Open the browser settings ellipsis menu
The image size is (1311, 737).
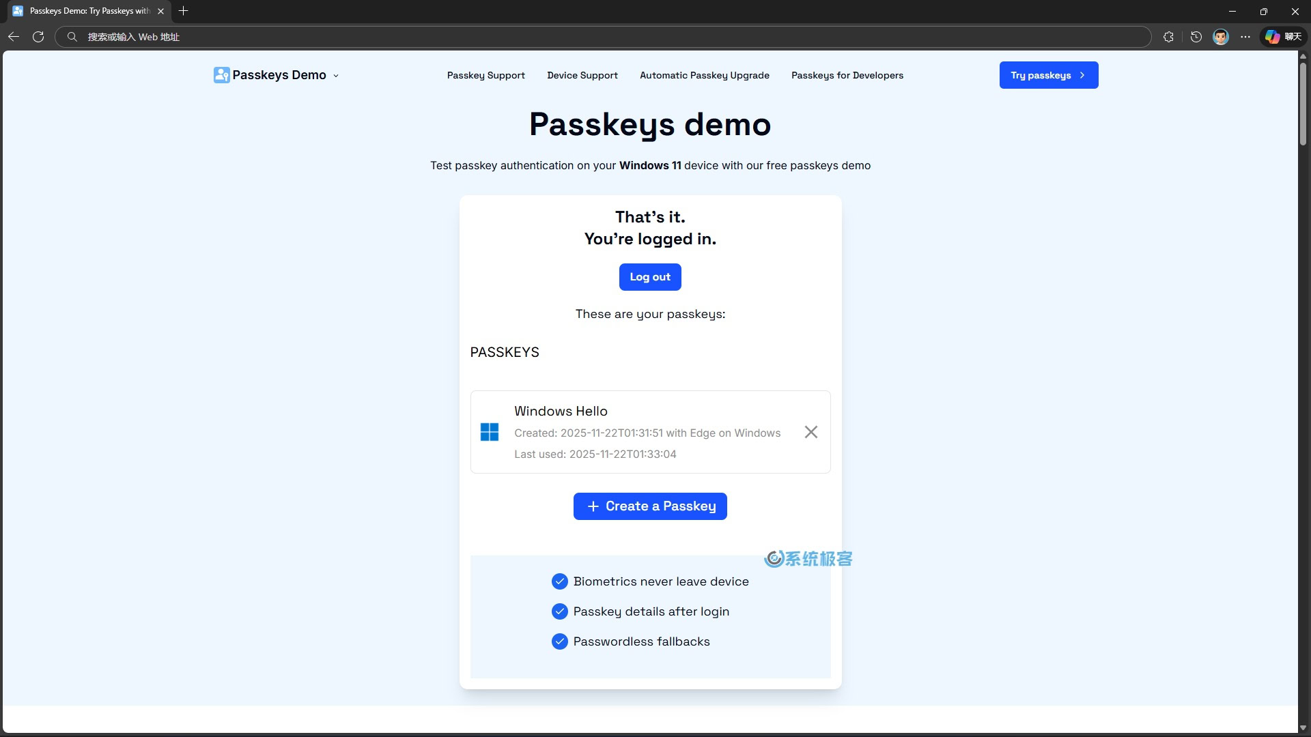[1245, 37]
